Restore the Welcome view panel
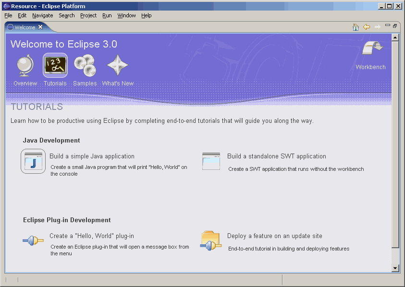The height and width of the screenshot is (287, 405). pos(395,26)
